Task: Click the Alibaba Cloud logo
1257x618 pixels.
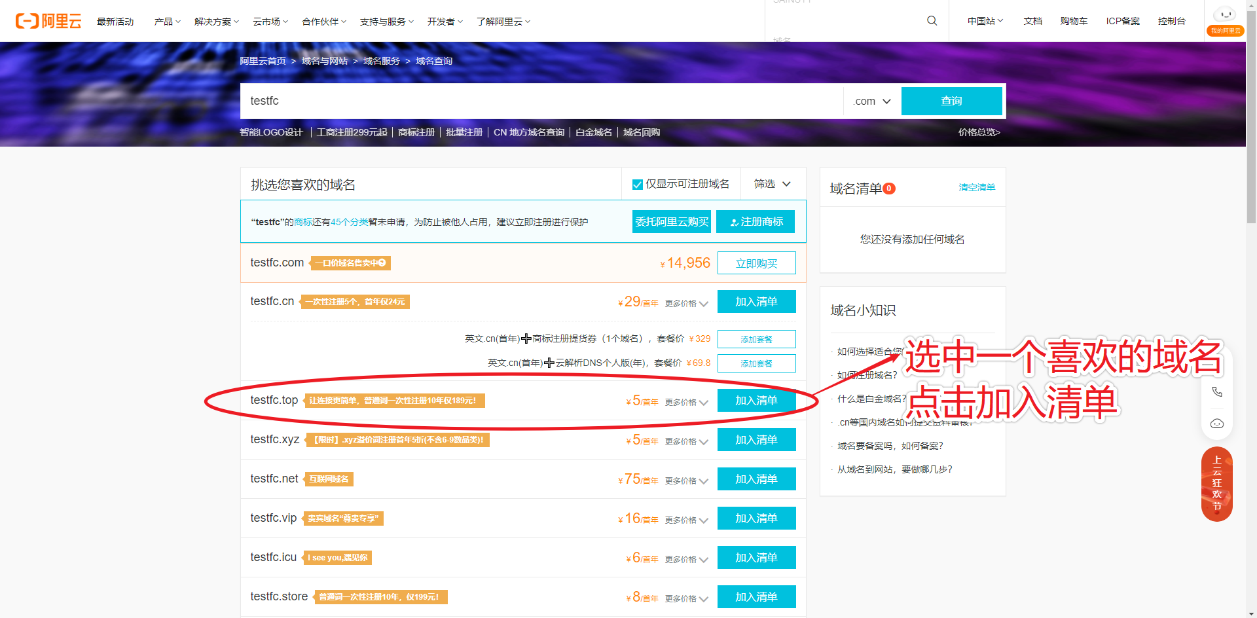Action: pyautogui.click(x=48, y=21)
